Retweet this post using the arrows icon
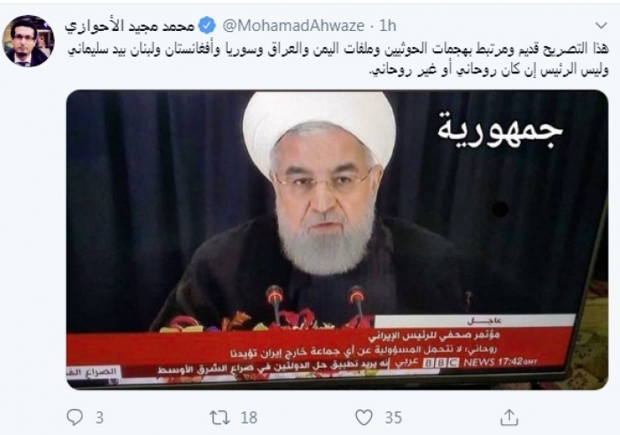Screen dimensions: 620x435 (x=220, y=417)
